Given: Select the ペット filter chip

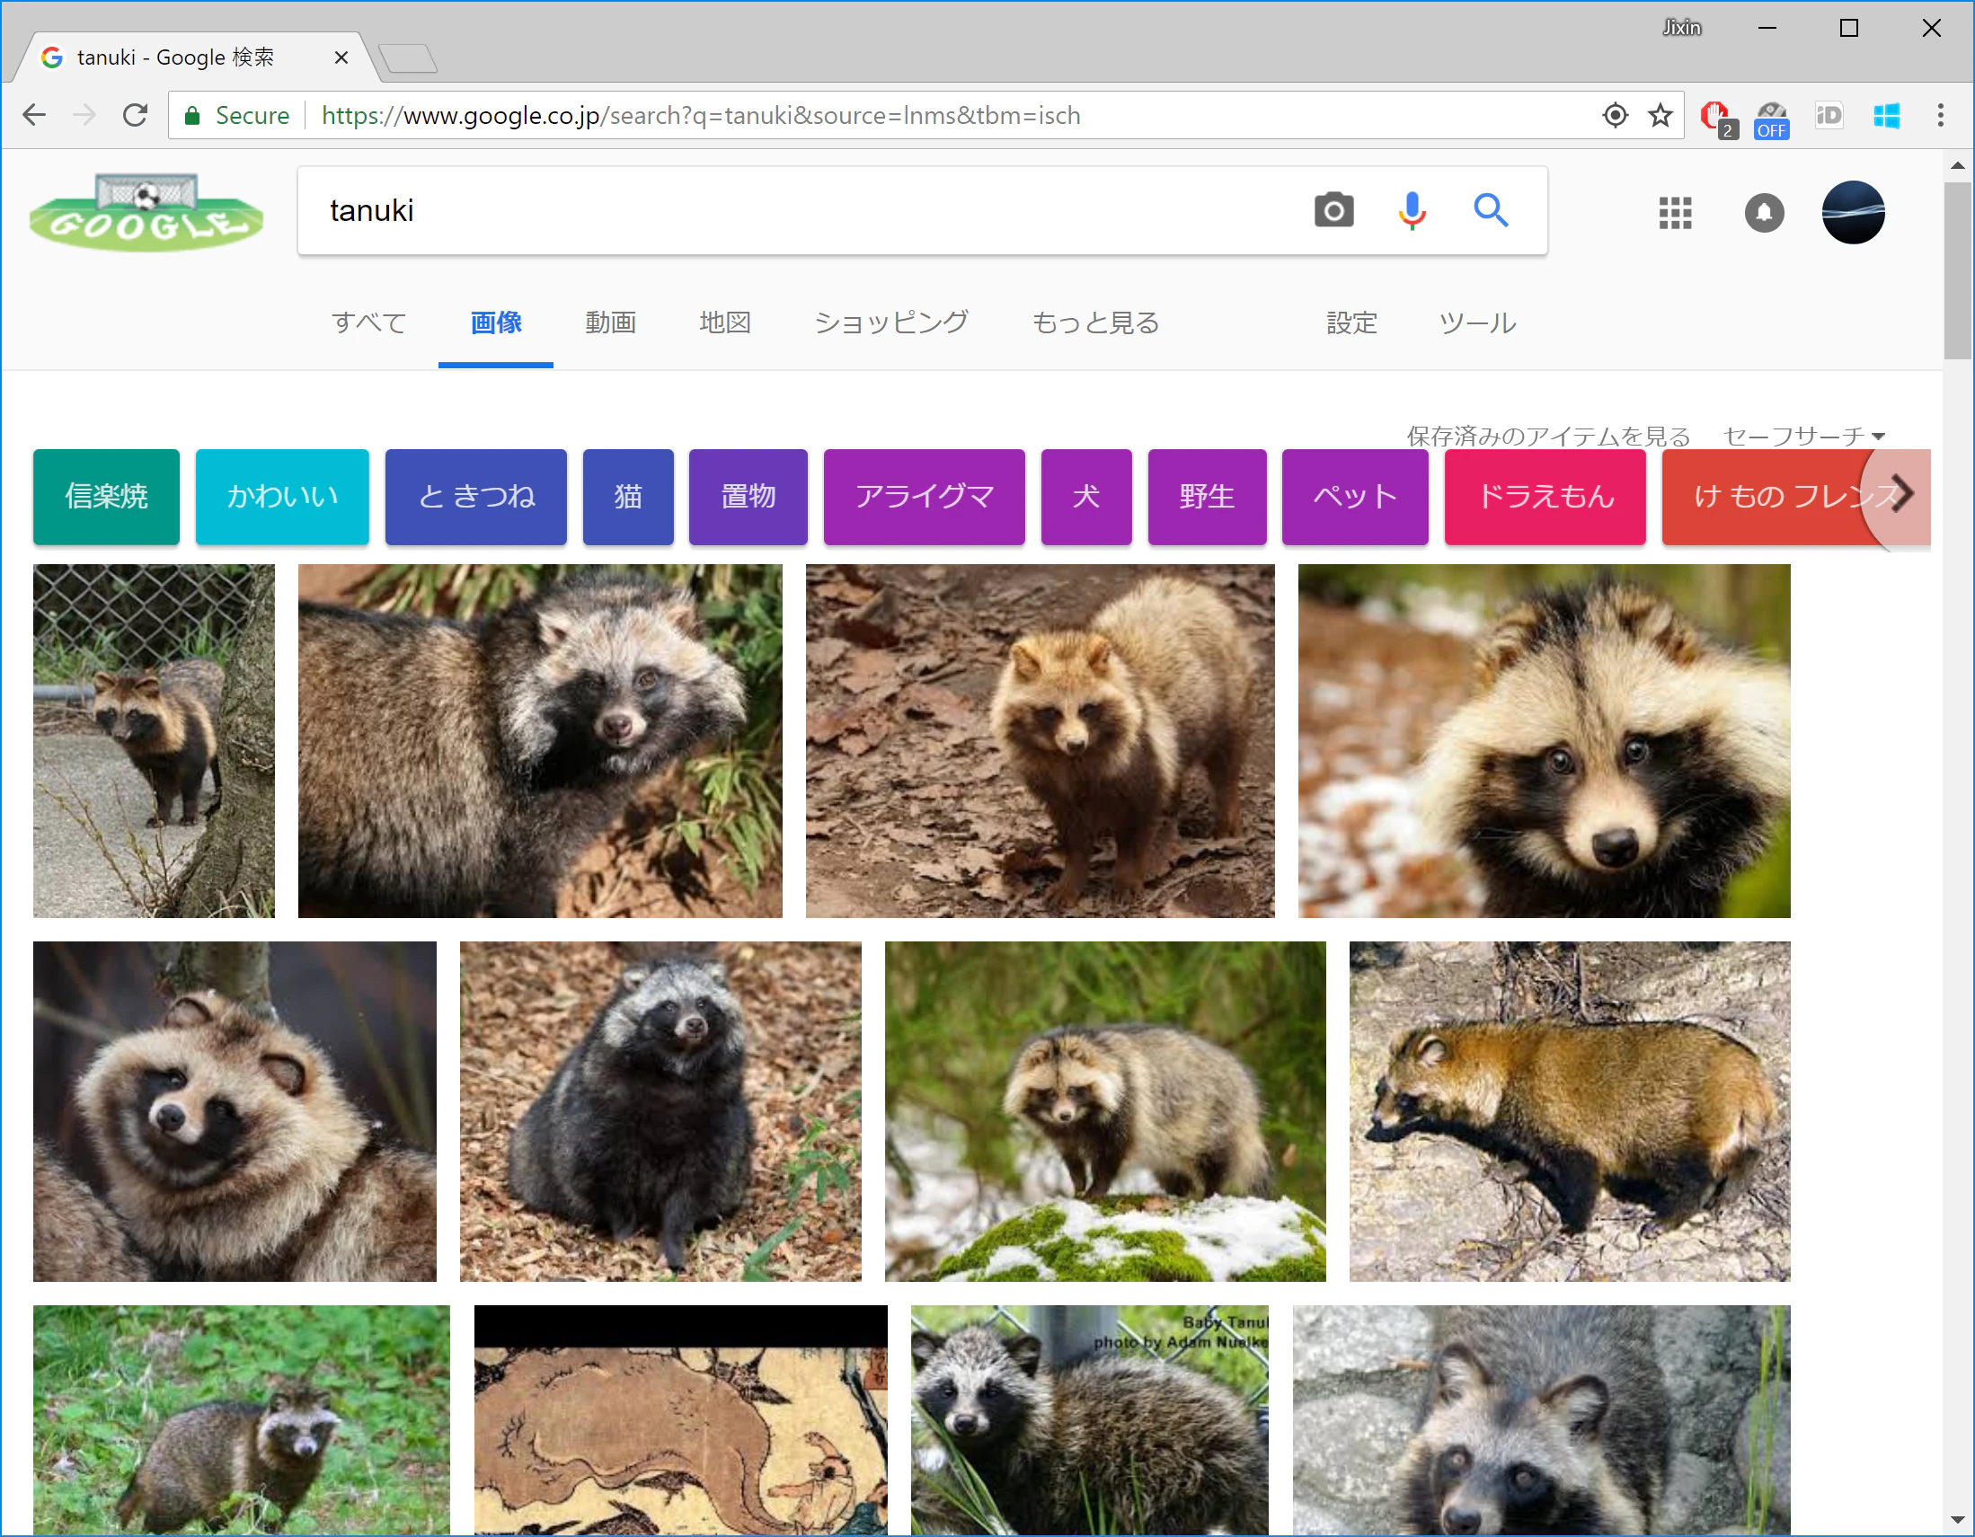Looking at the screenshot, I should pyautogui.click(x=1356, y=497).
